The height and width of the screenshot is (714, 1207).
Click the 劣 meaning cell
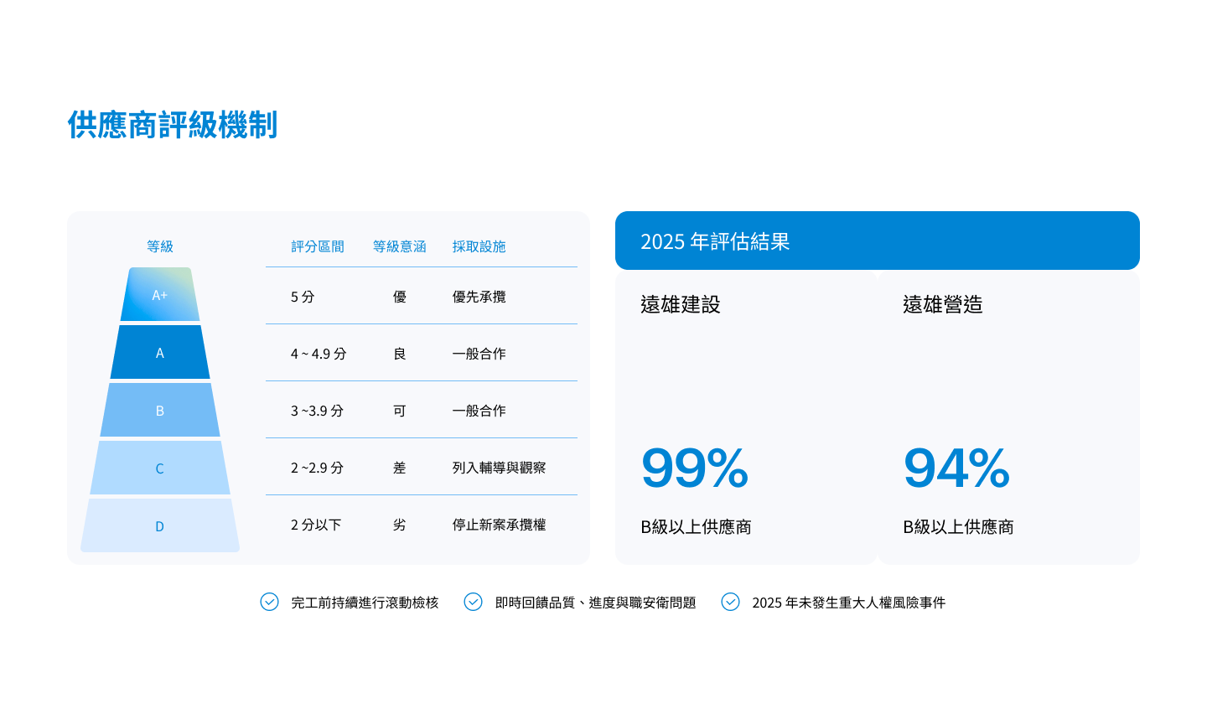click(x=400, y=525)
